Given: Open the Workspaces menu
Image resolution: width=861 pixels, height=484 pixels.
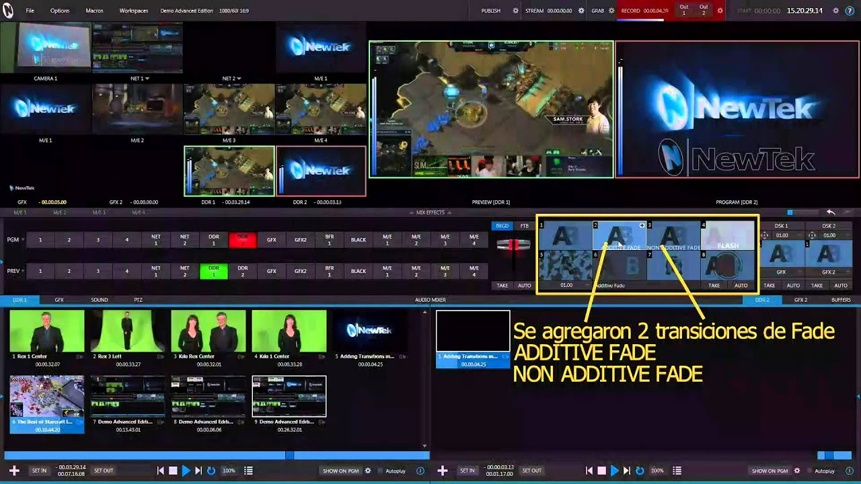Looking at the screenshot, I should (134, 11).
